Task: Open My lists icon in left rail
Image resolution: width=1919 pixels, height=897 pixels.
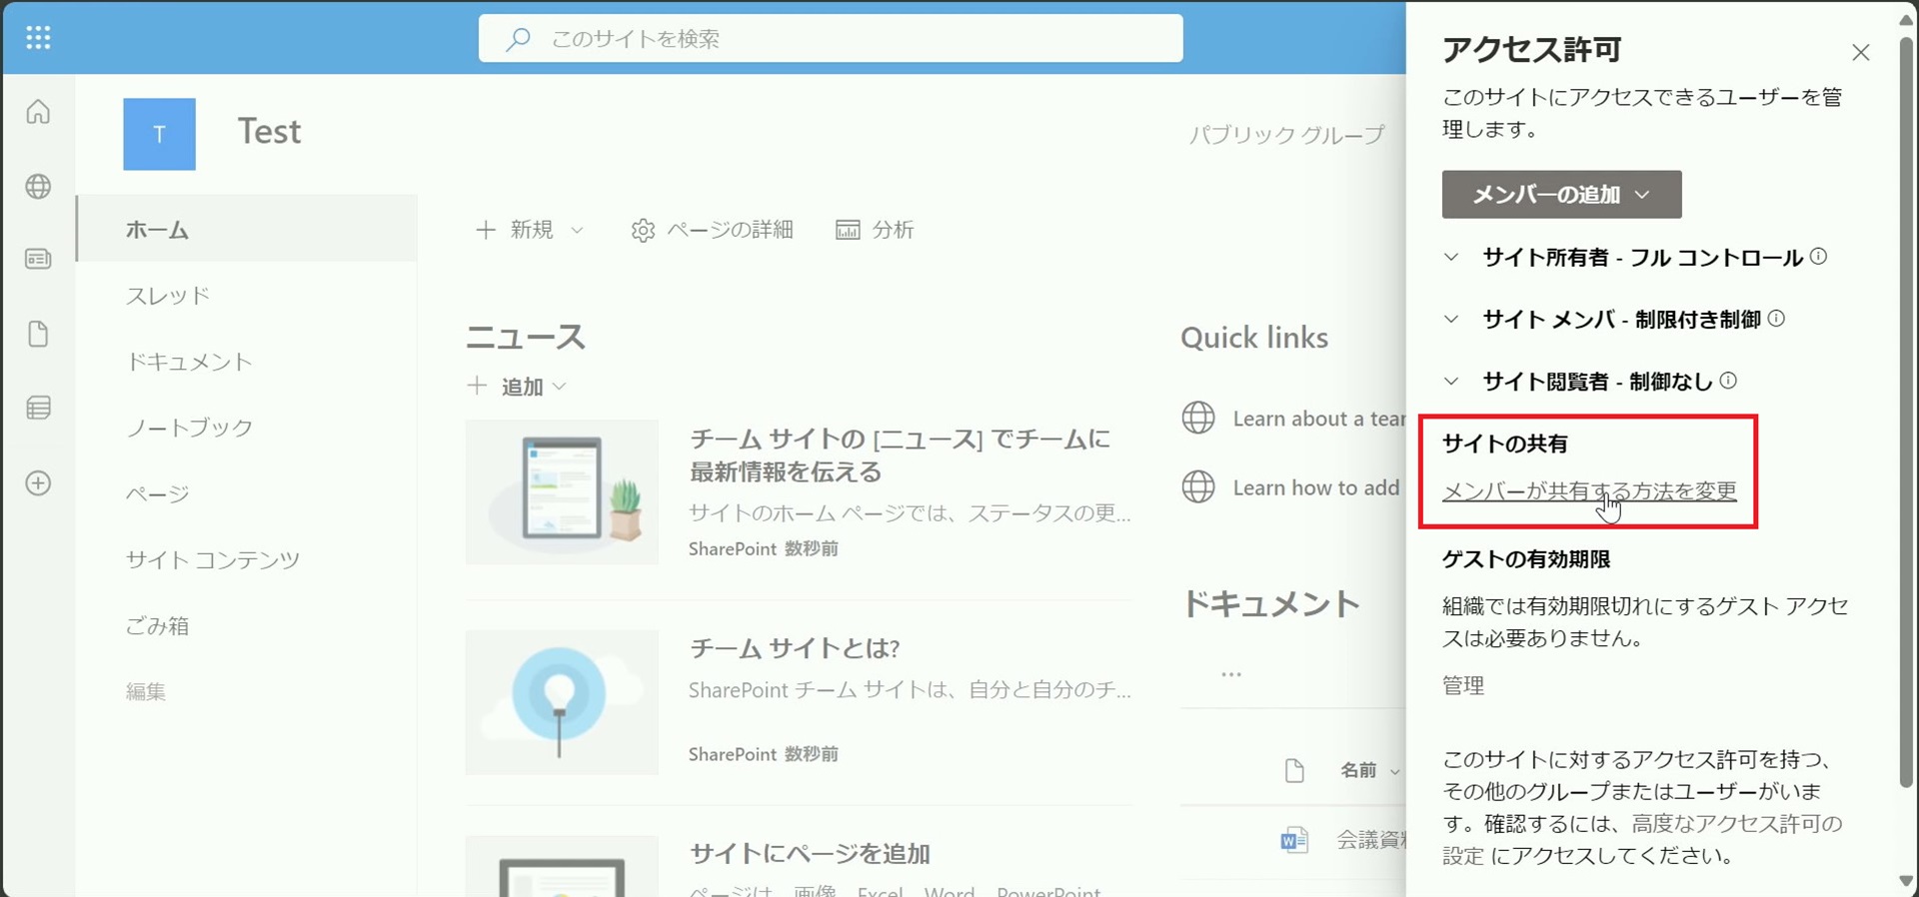Action: (38, 408)
